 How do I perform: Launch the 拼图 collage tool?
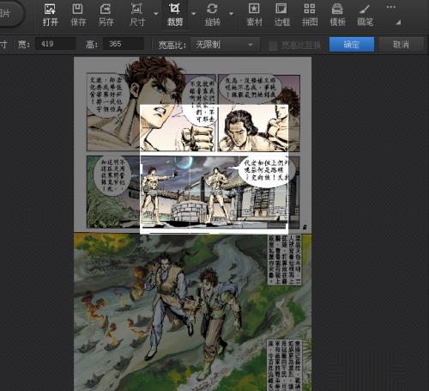click(310, 15)
